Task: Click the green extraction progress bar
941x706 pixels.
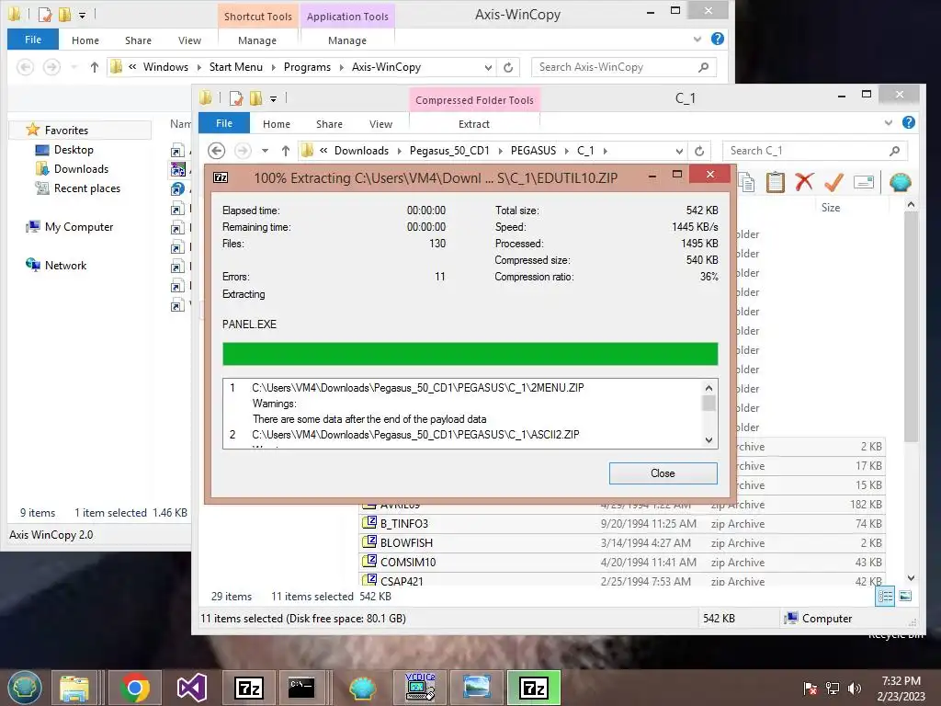Action: (x=470, y=354)
